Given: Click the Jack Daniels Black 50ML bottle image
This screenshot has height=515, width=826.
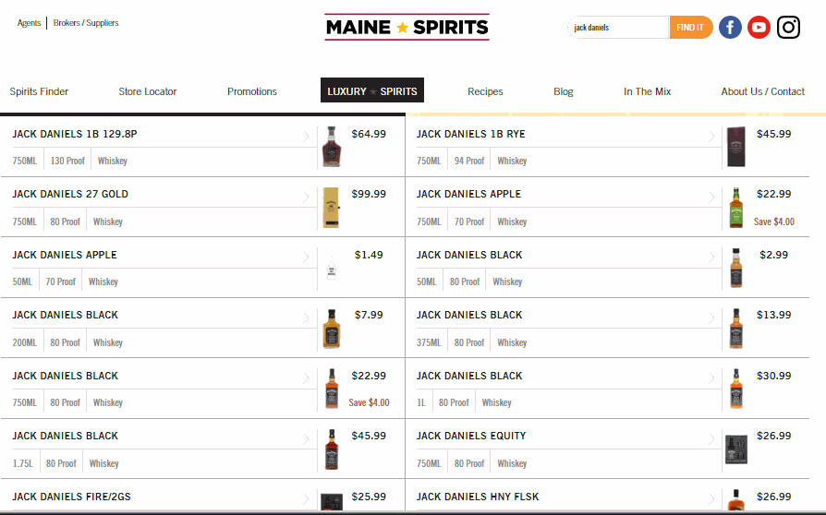Looking at the screenshot, I should coord(736,268).
